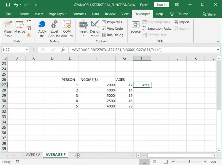Viewport: 222px width, 165px height.
Task: Switch to the View tab
Action: pyautogui.click(x=125, y=14)
